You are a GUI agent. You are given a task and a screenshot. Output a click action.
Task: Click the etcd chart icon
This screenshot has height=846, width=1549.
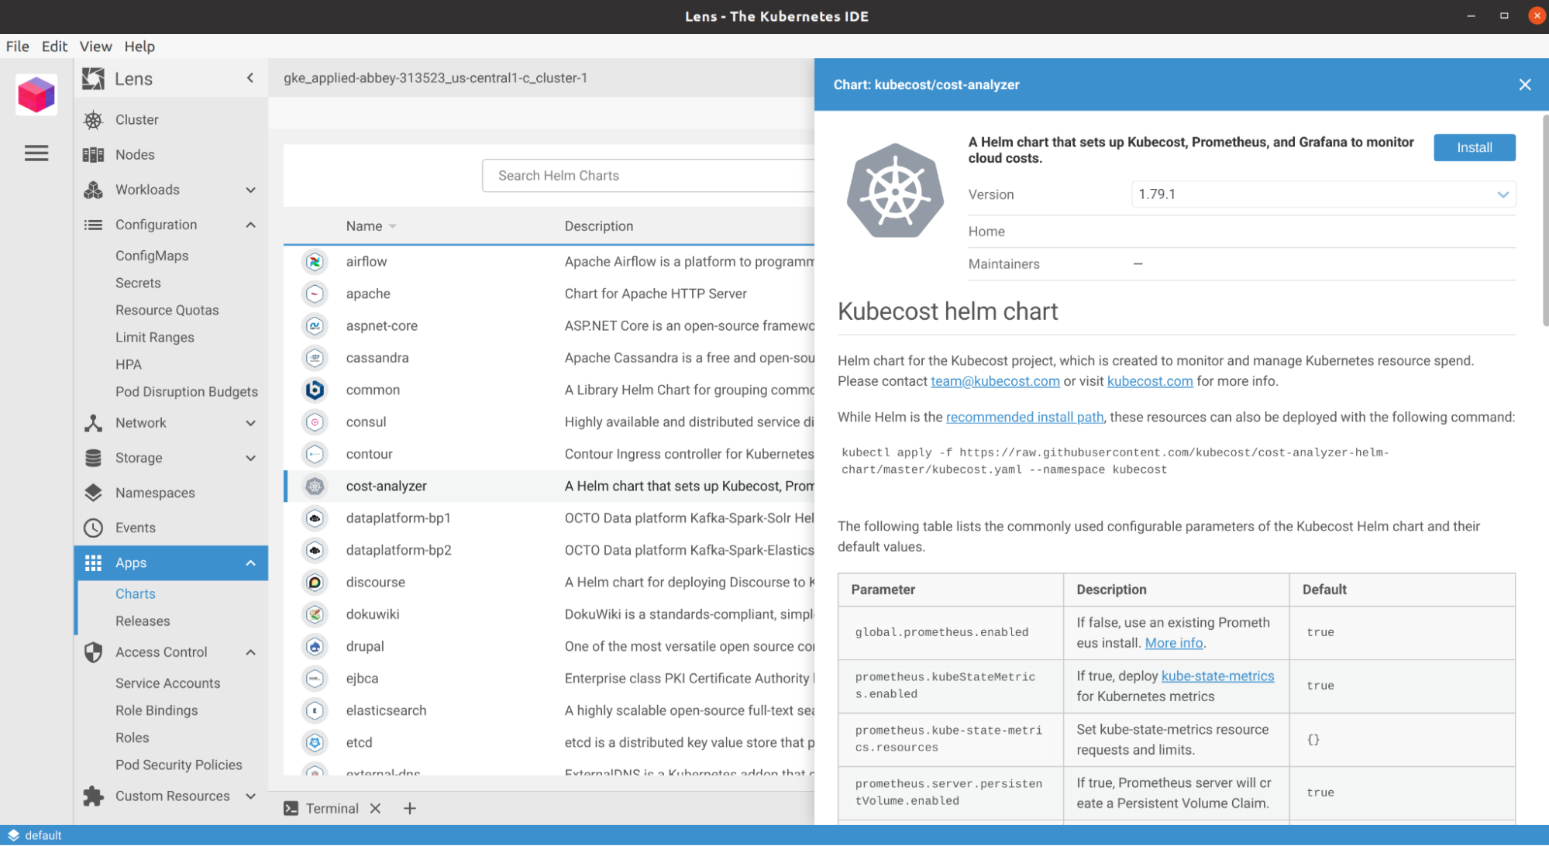[x=315, y=742]
